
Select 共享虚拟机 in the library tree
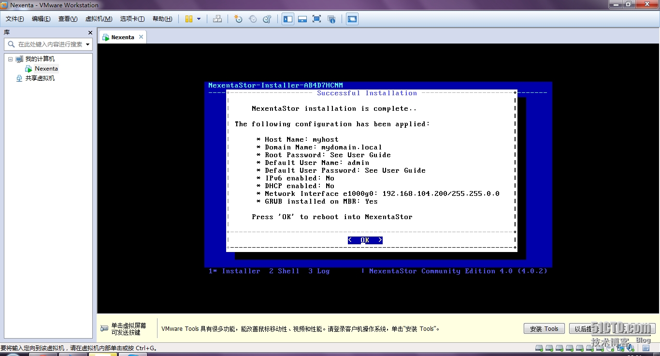(x=40, y=78)
